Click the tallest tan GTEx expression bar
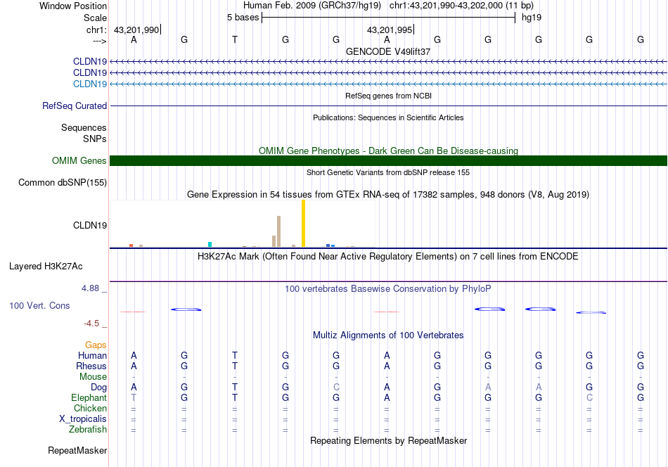This screenshot has height=467, width=668. tap(278, 231)
